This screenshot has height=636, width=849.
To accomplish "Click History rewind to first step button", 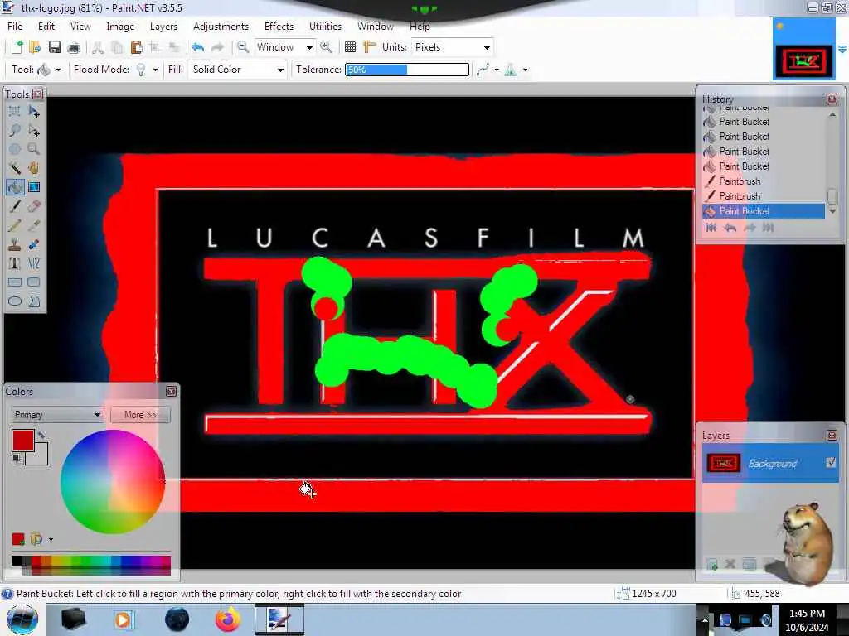I will coord(711,228).
